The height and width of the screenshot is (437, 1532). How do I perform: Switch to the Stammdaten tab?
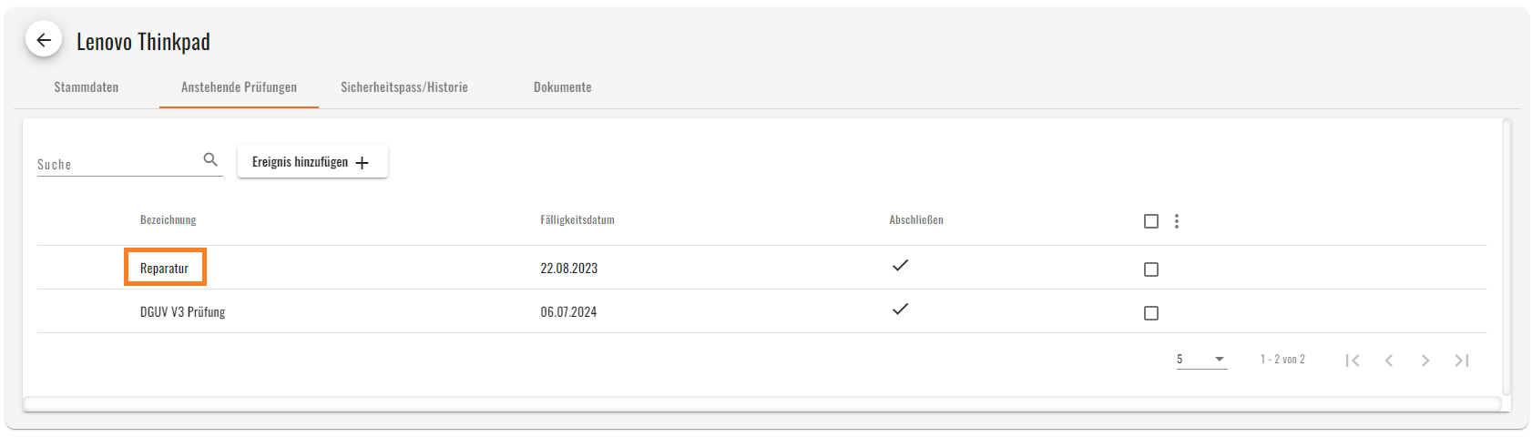pyautogui.click(x=87, y=87)
